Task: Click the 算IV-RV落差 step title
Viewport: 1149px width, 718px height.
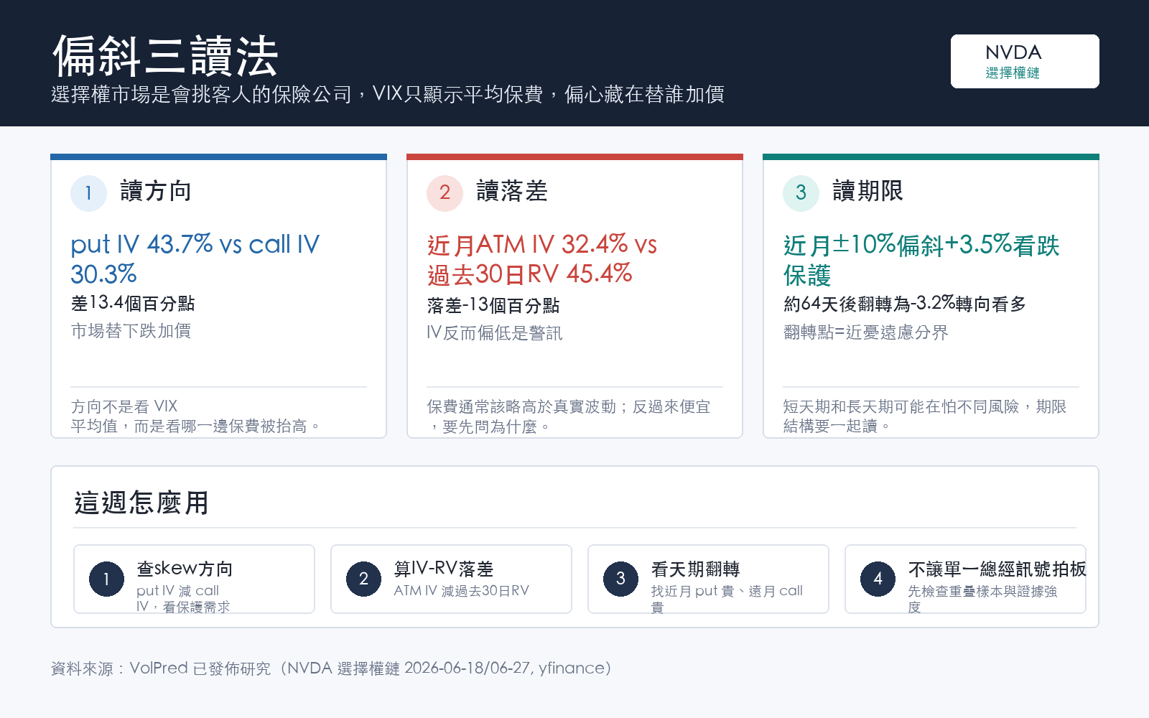Action: pos(444,569)
